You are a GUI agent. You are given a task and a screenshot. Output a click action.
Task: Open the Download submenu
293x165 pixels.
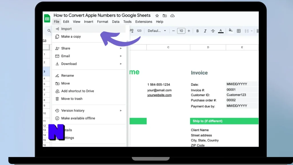point(89,64)
